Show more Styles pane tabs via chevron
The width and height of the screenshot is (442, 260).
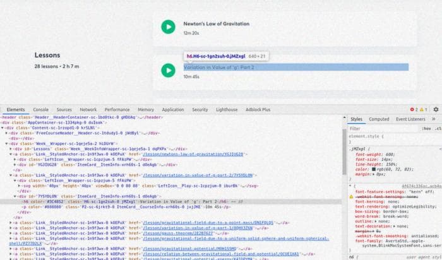pos(434,119)
